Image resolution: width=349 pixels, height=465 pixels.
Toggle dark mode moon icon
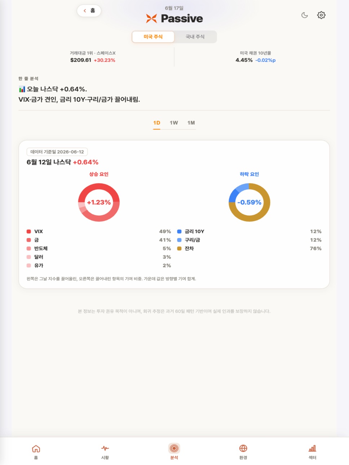pos(305,15)
